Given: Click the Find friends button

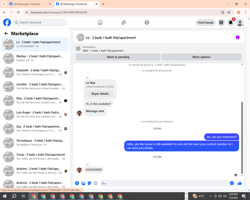Looking at the screenshot, I should click(205, 22).
